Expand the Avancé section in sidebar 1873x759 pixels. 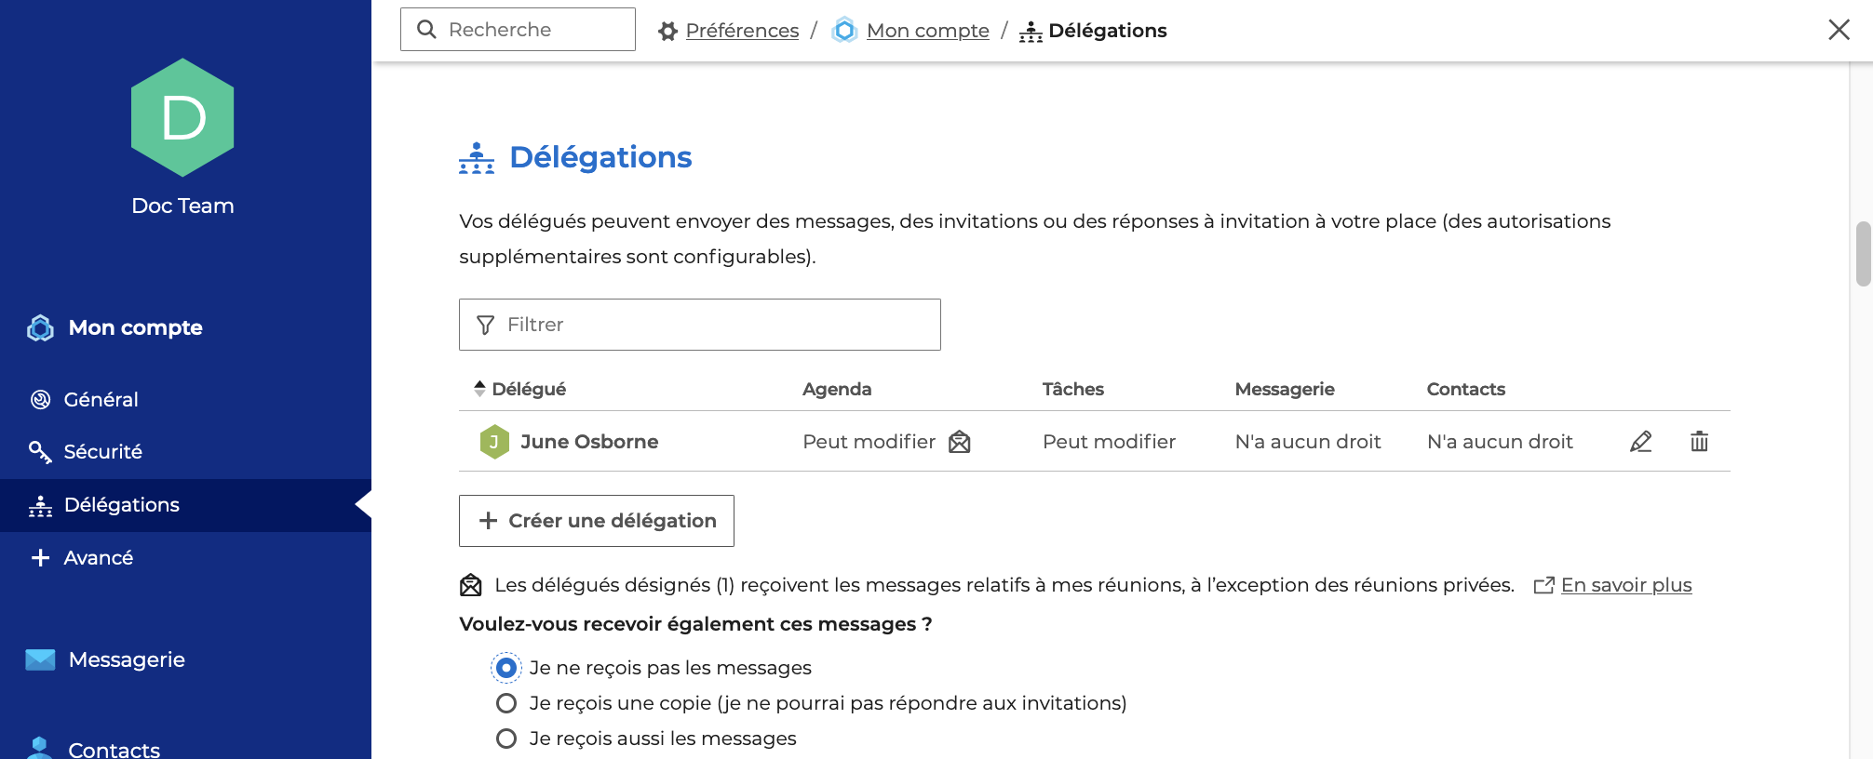point(98,558)
